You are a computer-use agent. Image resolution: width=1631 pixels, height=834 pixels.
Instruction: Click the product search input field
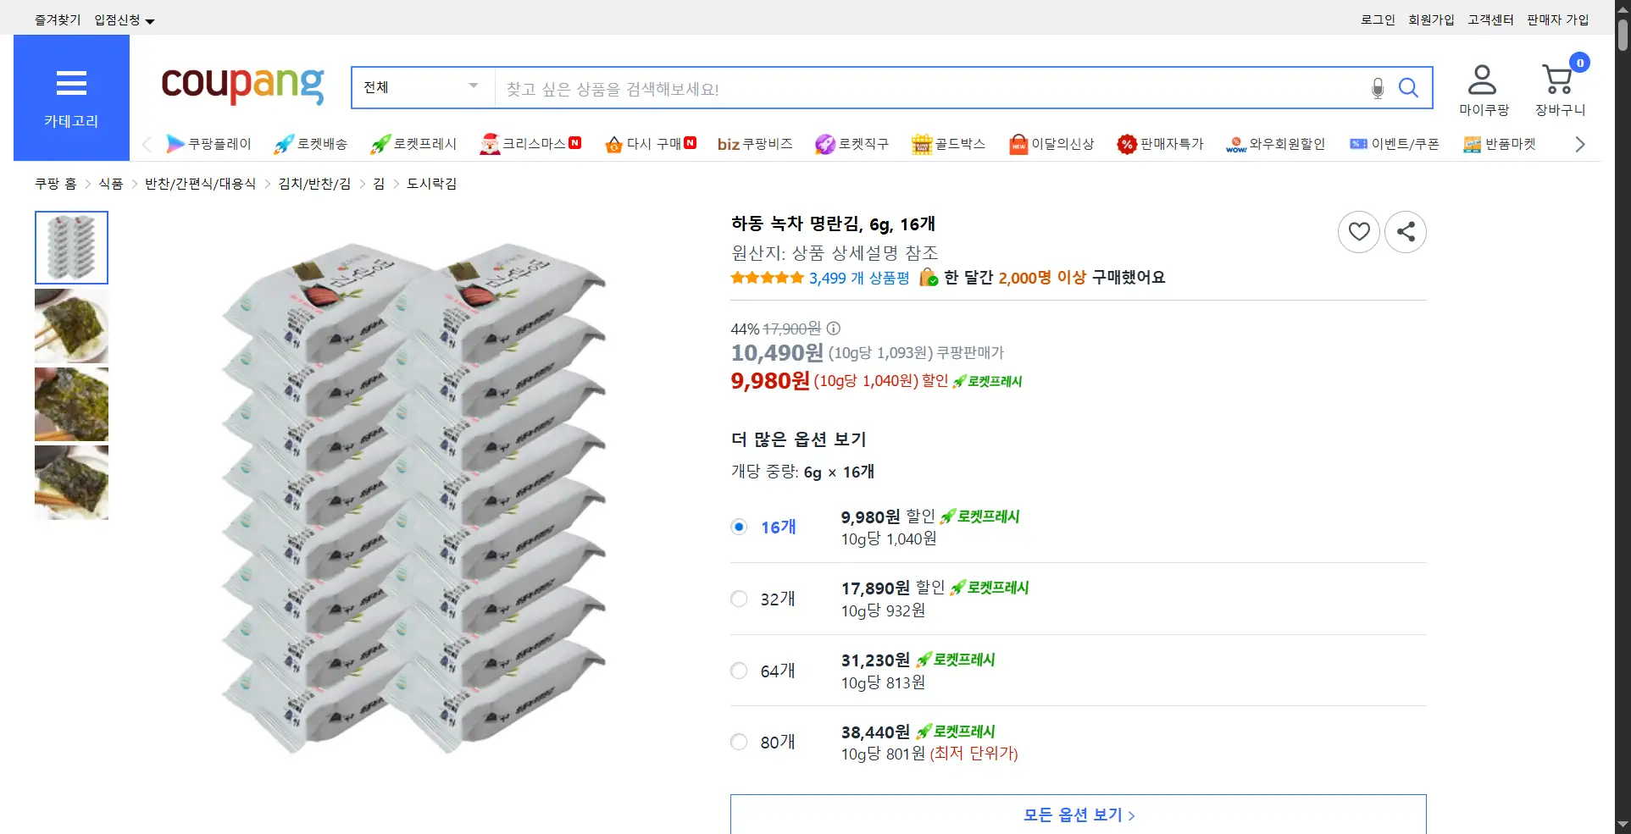pos(928,88)
